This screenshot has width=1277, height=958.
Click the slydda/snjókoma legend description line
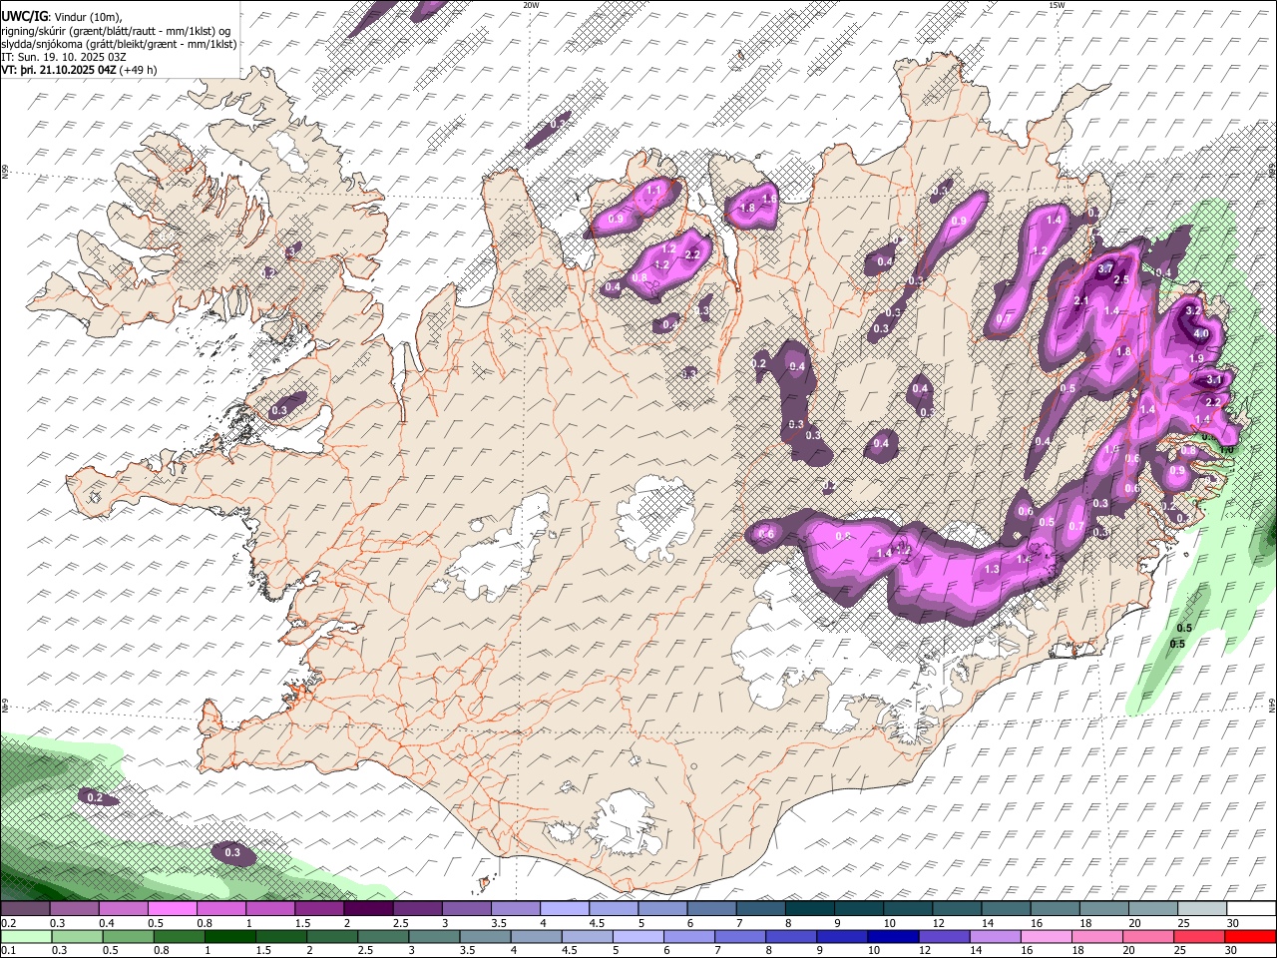(119, 44)
